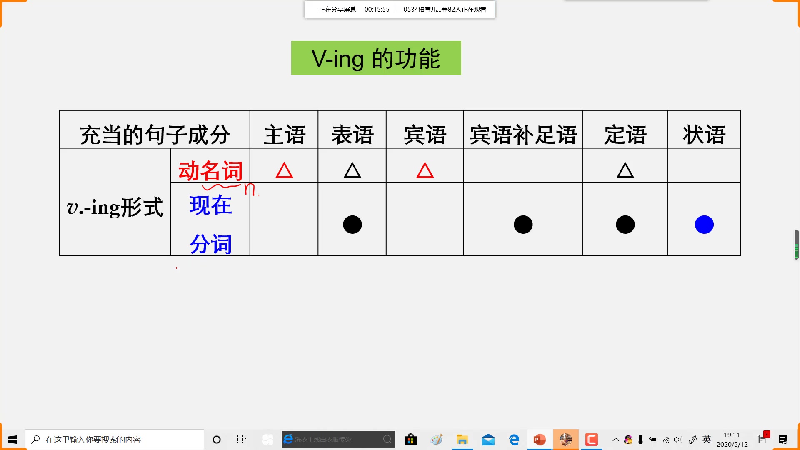Open the Mail app icon

pos(488,440)
